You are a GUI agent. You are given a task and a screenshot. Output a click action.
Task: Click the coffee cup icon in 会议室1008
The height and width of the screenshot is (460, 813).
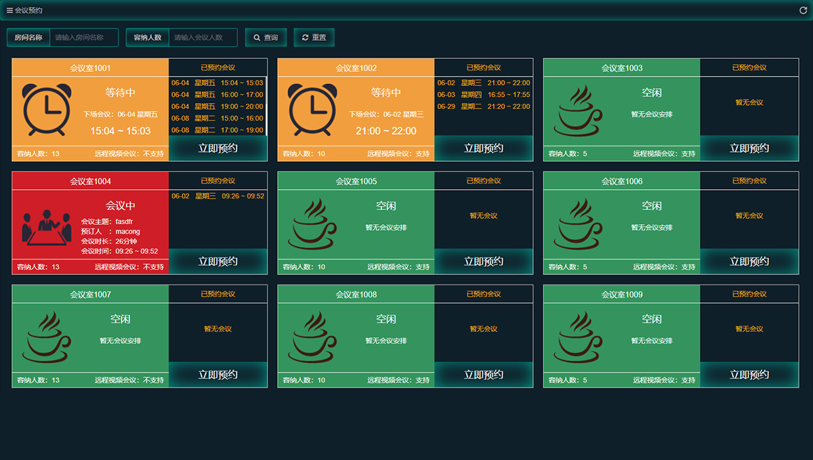tap(312, 336)
